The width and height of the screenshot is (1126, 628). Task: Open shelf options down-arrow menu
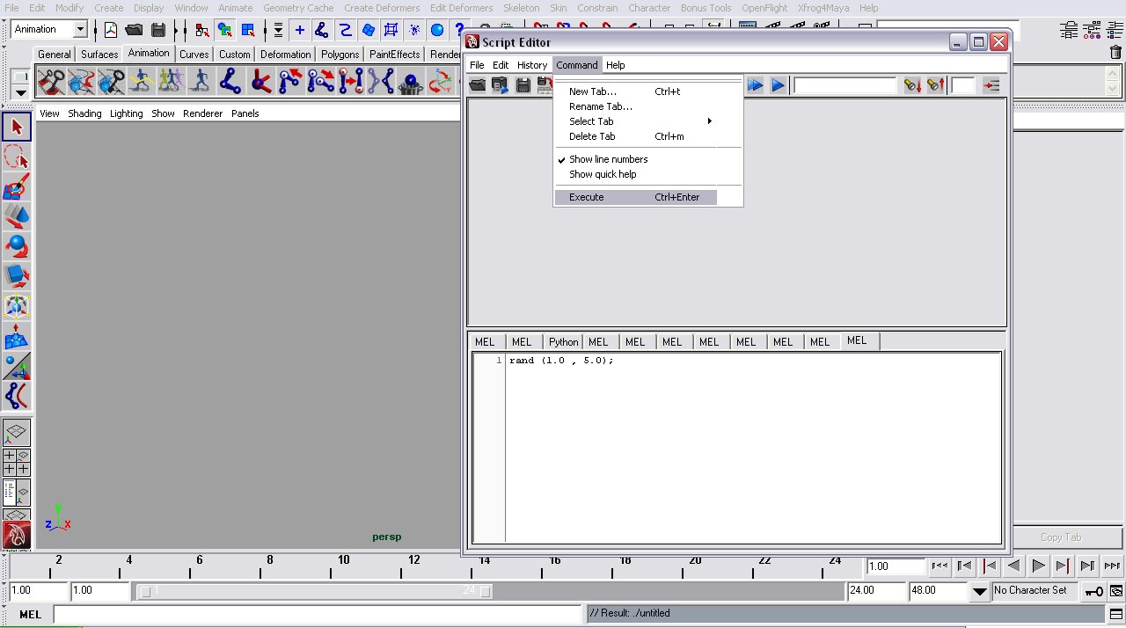click(x=20, y=92)
